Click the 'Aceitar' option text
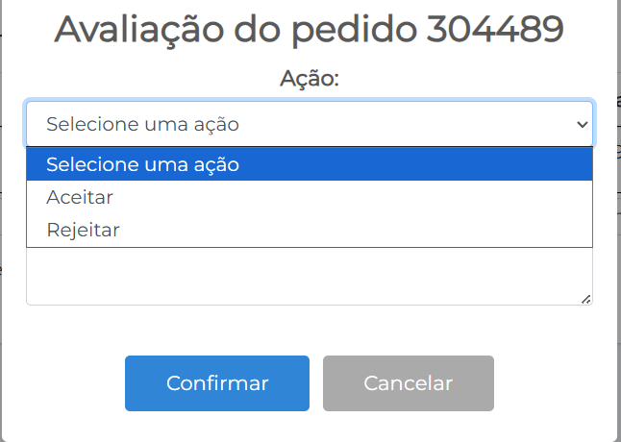The width and height of the screenshot is (621, 442). pos(80,197)
